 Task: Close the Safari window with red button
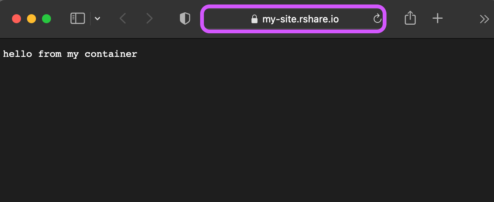pos(16,19)
